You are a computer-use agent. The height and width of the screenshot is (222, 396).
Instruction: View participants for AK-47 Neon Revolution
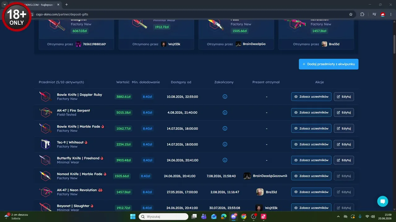[311, 192]
